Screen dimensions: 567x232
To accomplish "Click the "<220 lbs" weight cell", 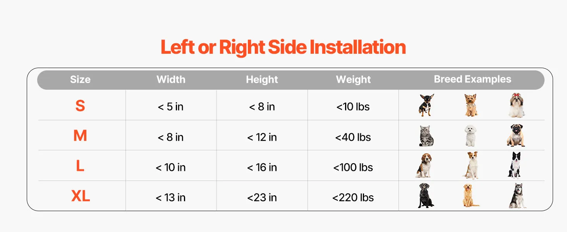I will click(353, 198).
